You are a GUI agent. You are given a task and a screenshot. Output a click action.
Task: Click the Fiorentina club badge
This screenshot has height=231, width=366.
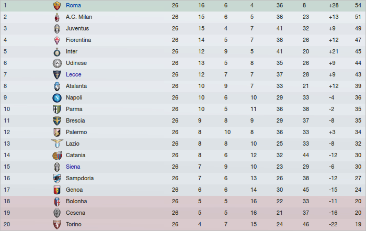pyautogui.click(x=57, y=40)
